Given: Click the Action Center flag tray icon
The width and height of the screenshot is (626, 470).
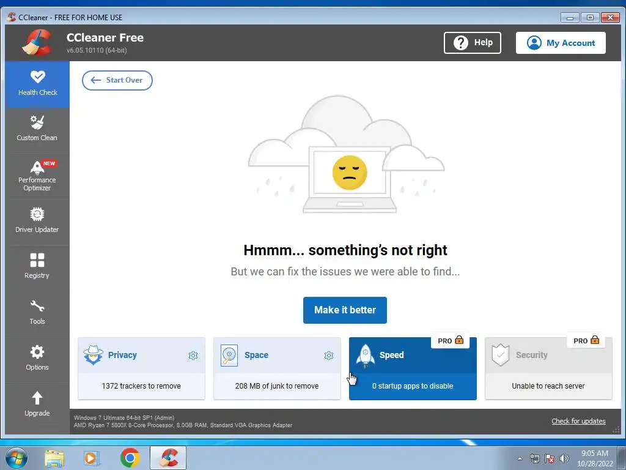Looking at the screenshot, I should [x=550, y=458].
